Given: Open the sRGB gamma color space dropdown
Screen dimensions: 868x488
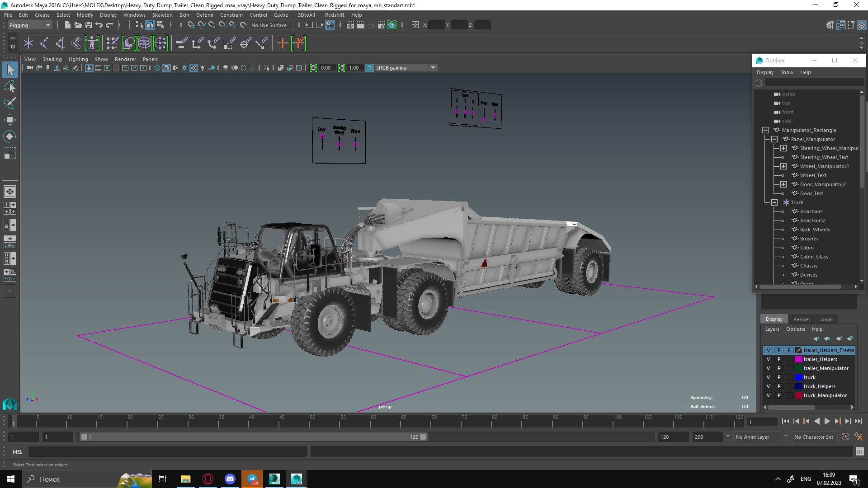Looking at the screenshot, I should [406, 68].
